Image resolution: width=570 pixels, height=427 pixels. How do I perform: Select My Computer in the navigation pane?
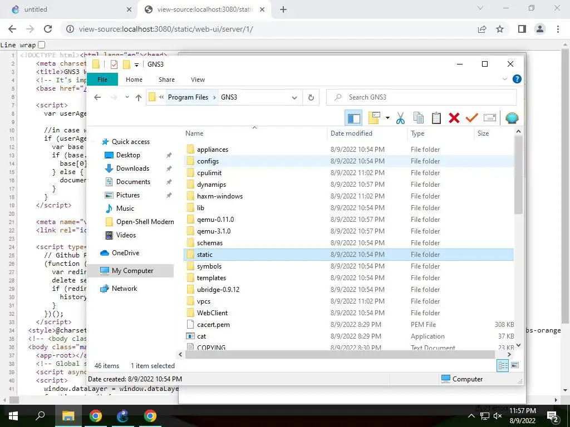click(132, 271)
